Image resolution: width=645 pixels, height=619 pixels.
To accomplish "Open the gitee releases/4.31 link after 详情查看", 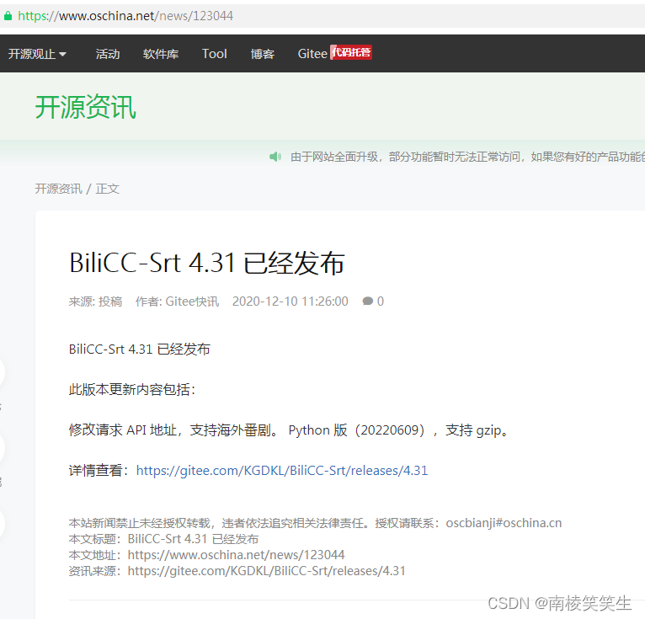I will point(282,471).
